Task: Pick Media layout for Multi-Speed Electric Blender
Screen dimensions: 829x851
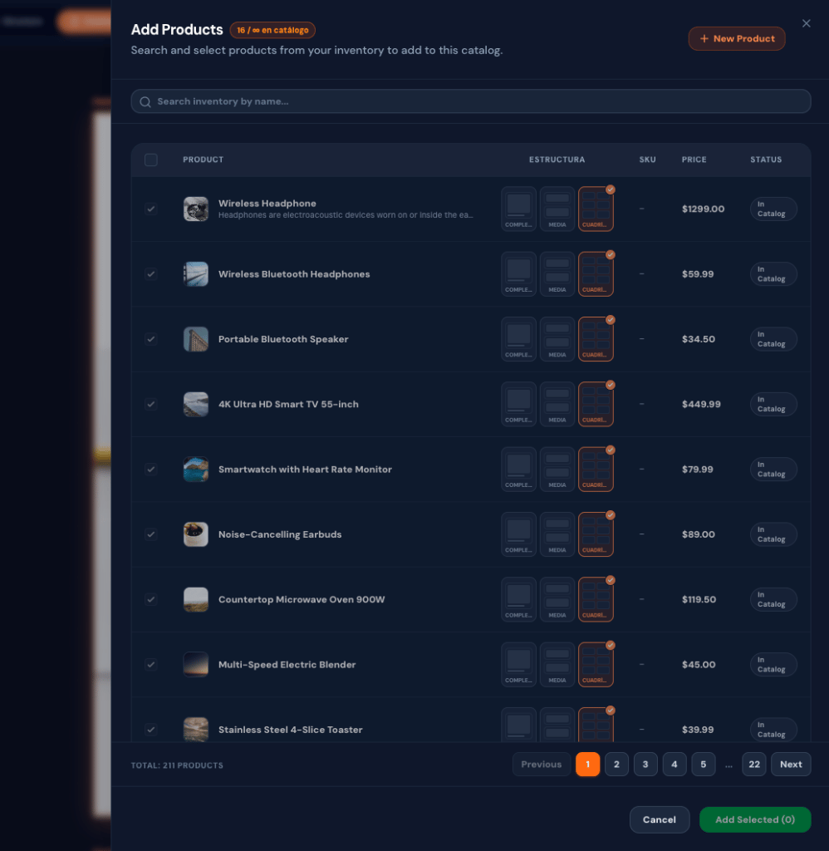Action: click(x=557, y=665)
